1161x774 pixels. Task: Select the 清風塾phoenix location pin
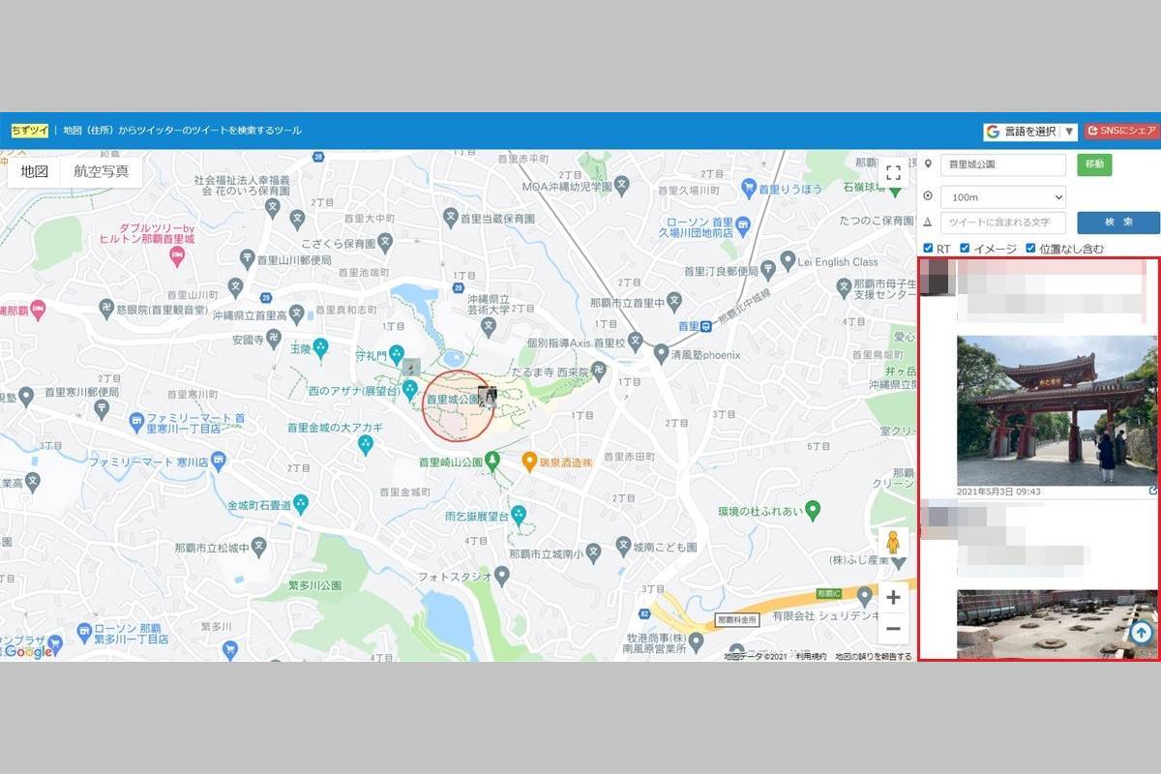point(661,354)
